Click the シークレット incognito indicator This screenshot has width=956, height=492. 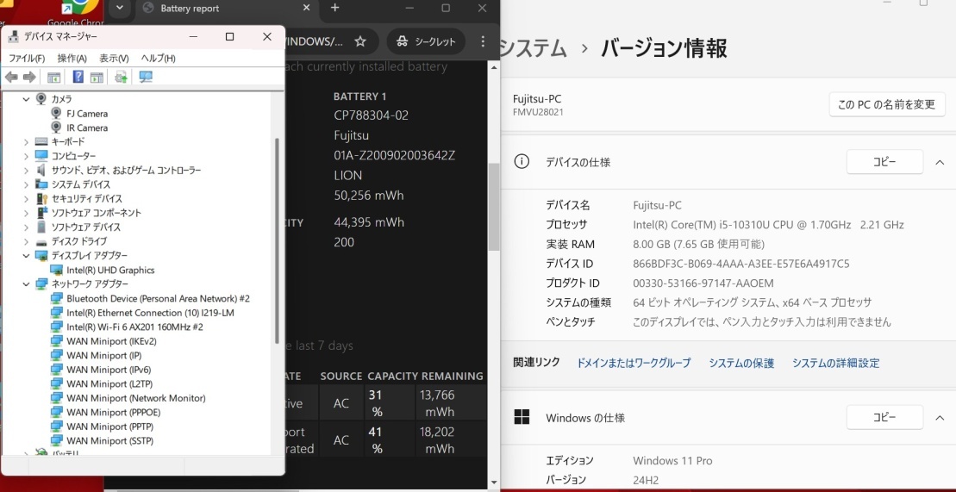pos(426,41)
